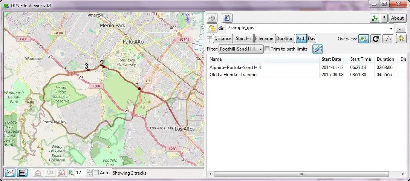Screen dimensions: 410x181
Task: Open the Foothill-Sand Hill filter dropdown
Action: click(241, 49)
